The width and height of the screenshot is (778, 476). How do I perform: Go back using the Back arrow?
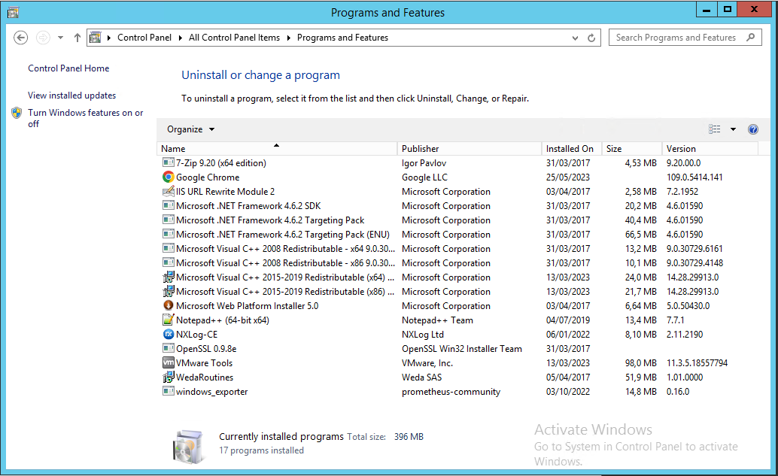coord(21,38)
